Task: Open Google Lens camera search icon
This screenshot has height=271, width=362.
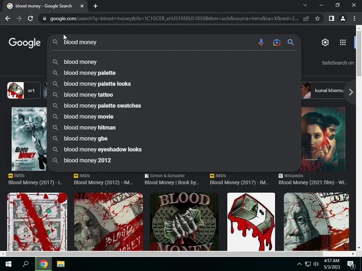Action: click(276, 42)
